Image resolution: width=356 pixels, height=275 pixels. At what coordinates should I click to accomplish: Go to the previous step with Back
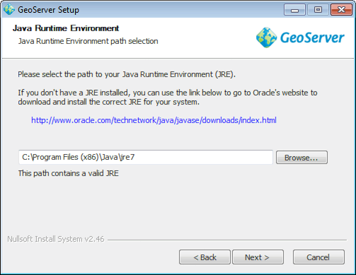click(205, 257)
